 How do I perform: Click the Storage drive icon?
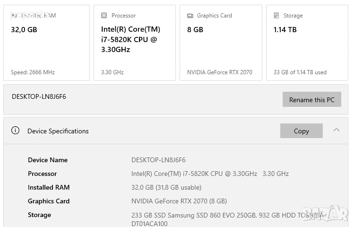point(276,16)
